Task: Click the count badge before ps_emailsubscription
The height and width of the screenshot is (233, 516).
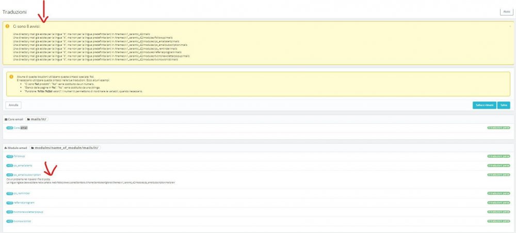Action: pyautogui.click(x=10, y=175)
